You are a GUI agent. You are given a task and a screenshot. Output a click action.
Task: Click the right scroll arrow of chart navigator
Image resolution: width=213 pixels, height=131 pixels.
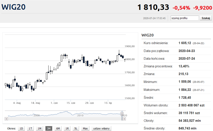pyautogui.click(x=124, y=119)
